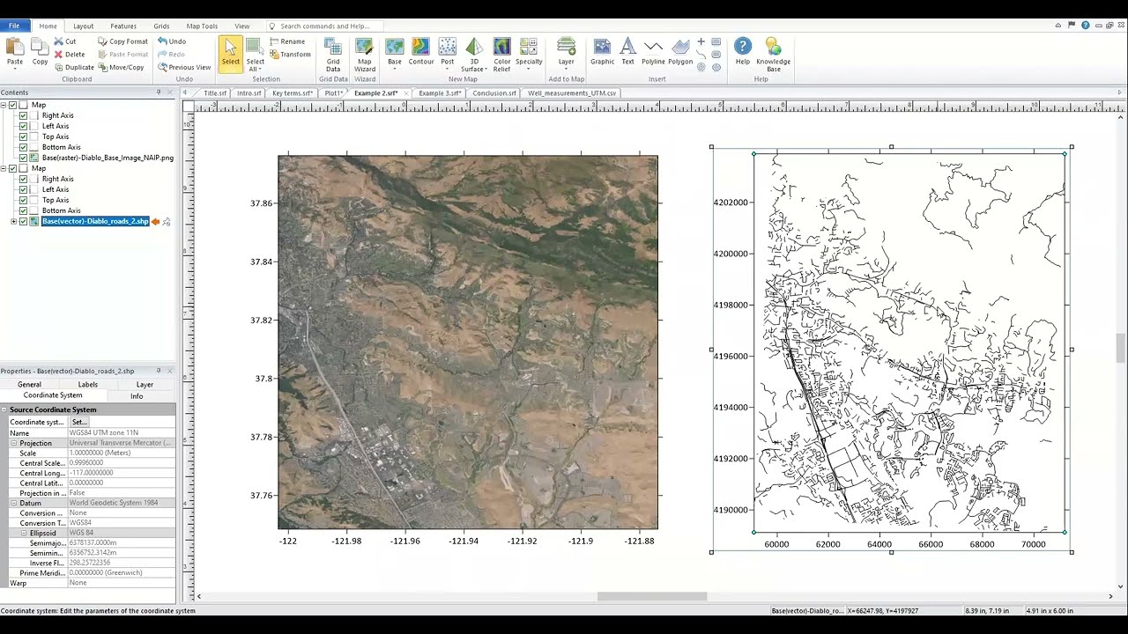Screen dimensions: 1128x634
Task: Open the Map Tools ribbon tab
Action: [202, 26]
